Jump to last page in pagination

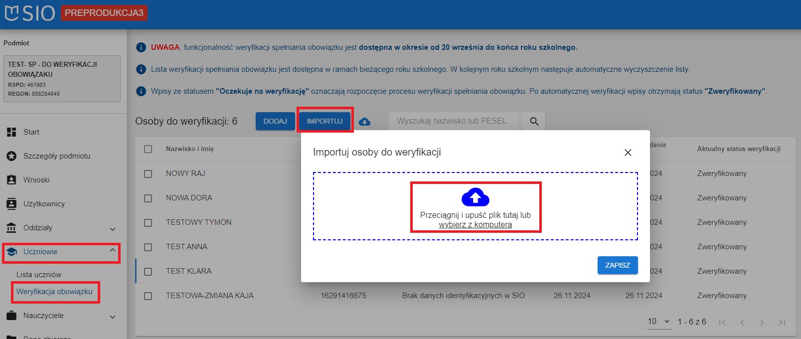(782, 323)
